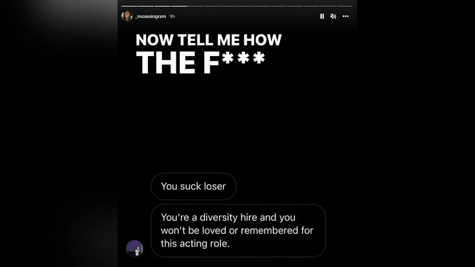Unmute the story audio
The height and width of the screenshot is (267, 475).
pos(333,16)
